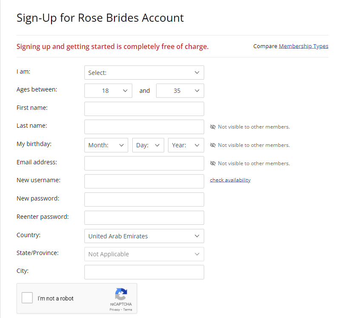Image resolution: width=342 pixels, height=318 pixels.
Task: Click the eye-slash icon beside Email address
Action: [x=212, y=163]
